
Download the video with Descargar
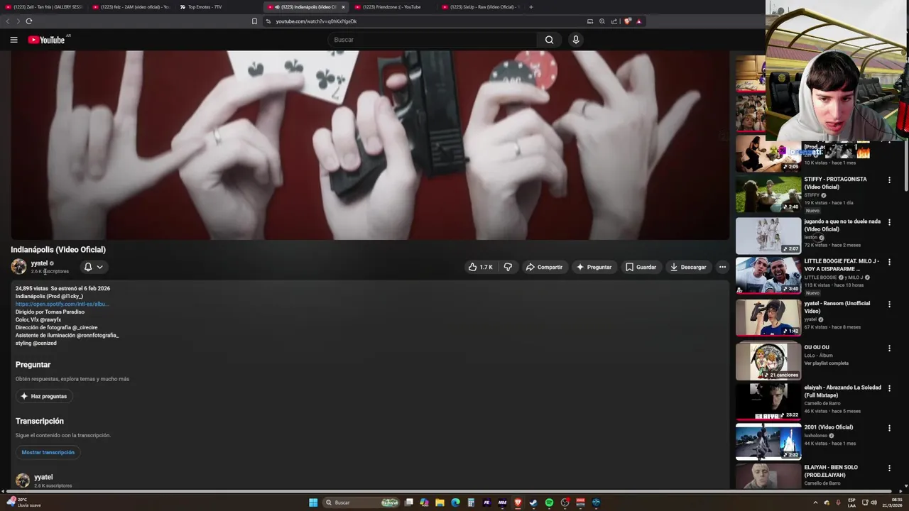688,267
